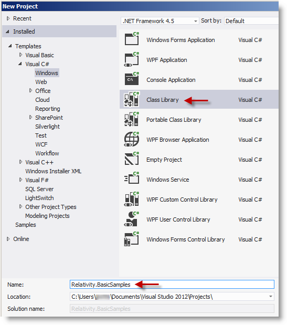
Task: Select WPF Browser Application template name
Action: tap(178, 140)
